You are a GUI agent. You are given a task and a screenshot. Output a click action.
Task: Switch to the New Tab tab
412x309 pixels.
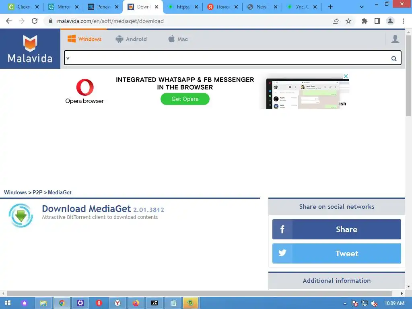(262, 7)
